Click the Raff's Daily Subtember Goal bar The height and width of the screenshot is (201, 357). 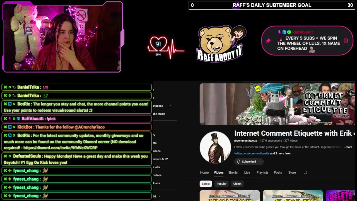(x=271, y=5)
